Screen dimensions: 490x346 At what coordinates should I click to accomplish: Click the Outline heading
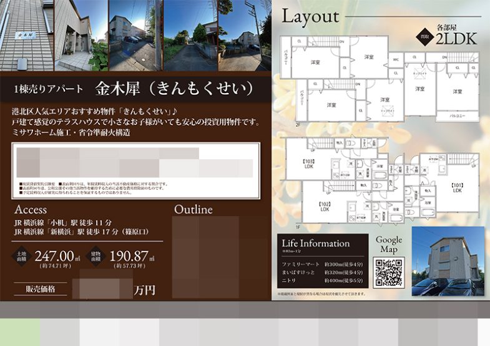click(x=193, y=209)
